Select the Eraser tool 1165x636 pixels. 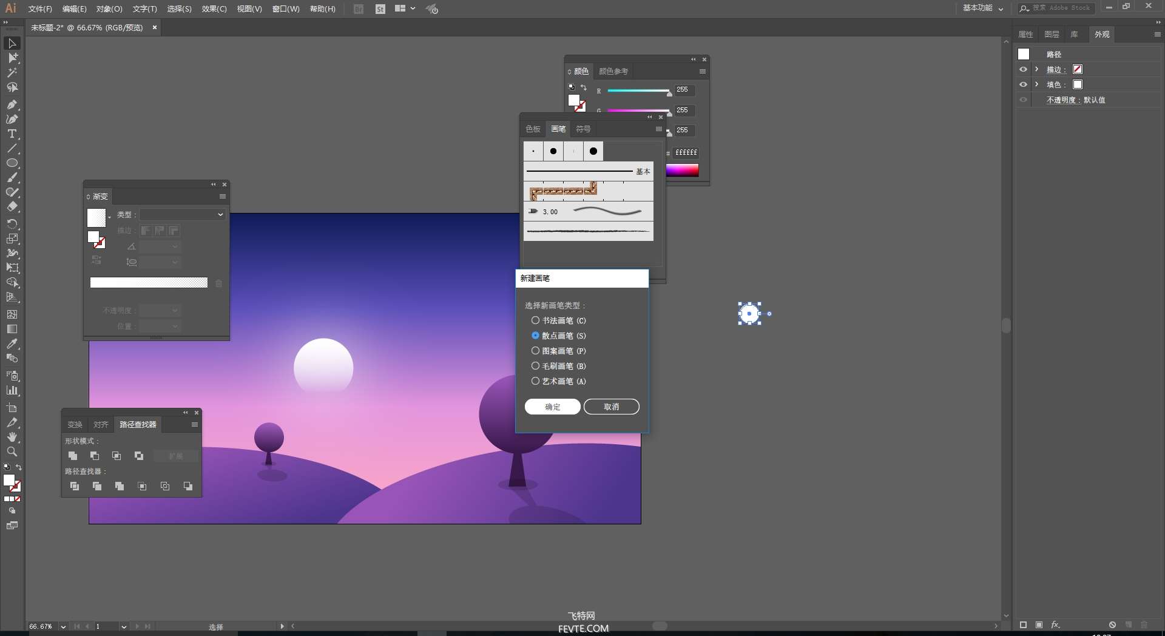click(x=12, y=207)
